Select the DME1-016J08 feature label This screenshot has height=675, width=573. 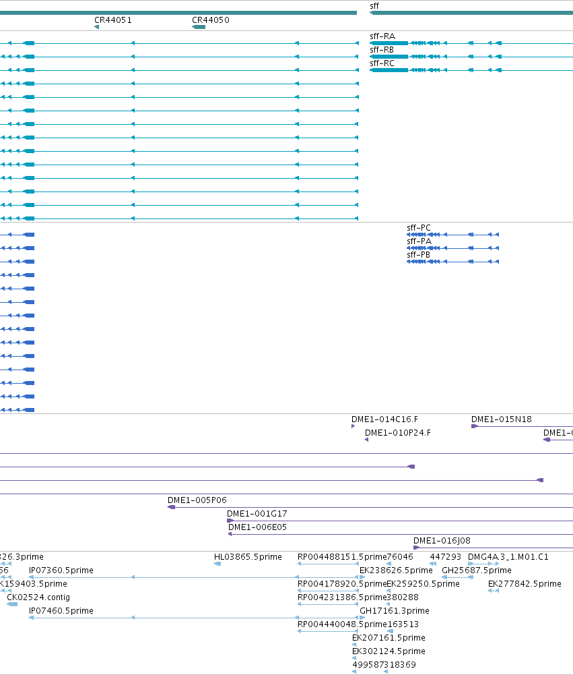click(x=442, y=541)
